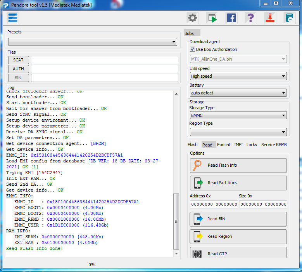This screenshot has width=302, height=272.
Task: Click the 'Trying EMI [154C2947]' log line
Action: pyautogui.click(x=34, y=173)
